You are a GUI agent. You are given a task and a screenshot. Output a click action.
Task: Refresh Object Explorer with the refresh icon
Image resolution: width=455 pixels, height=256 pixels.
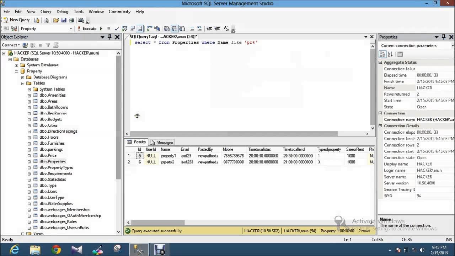click(56, 45)
